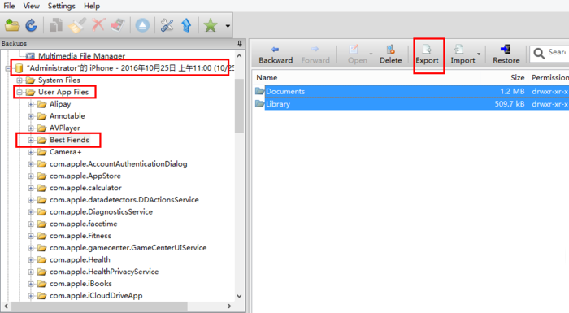Select com.apple.Health folder
Viewport: 569px width, 313px height.
[x=80, y=259]
